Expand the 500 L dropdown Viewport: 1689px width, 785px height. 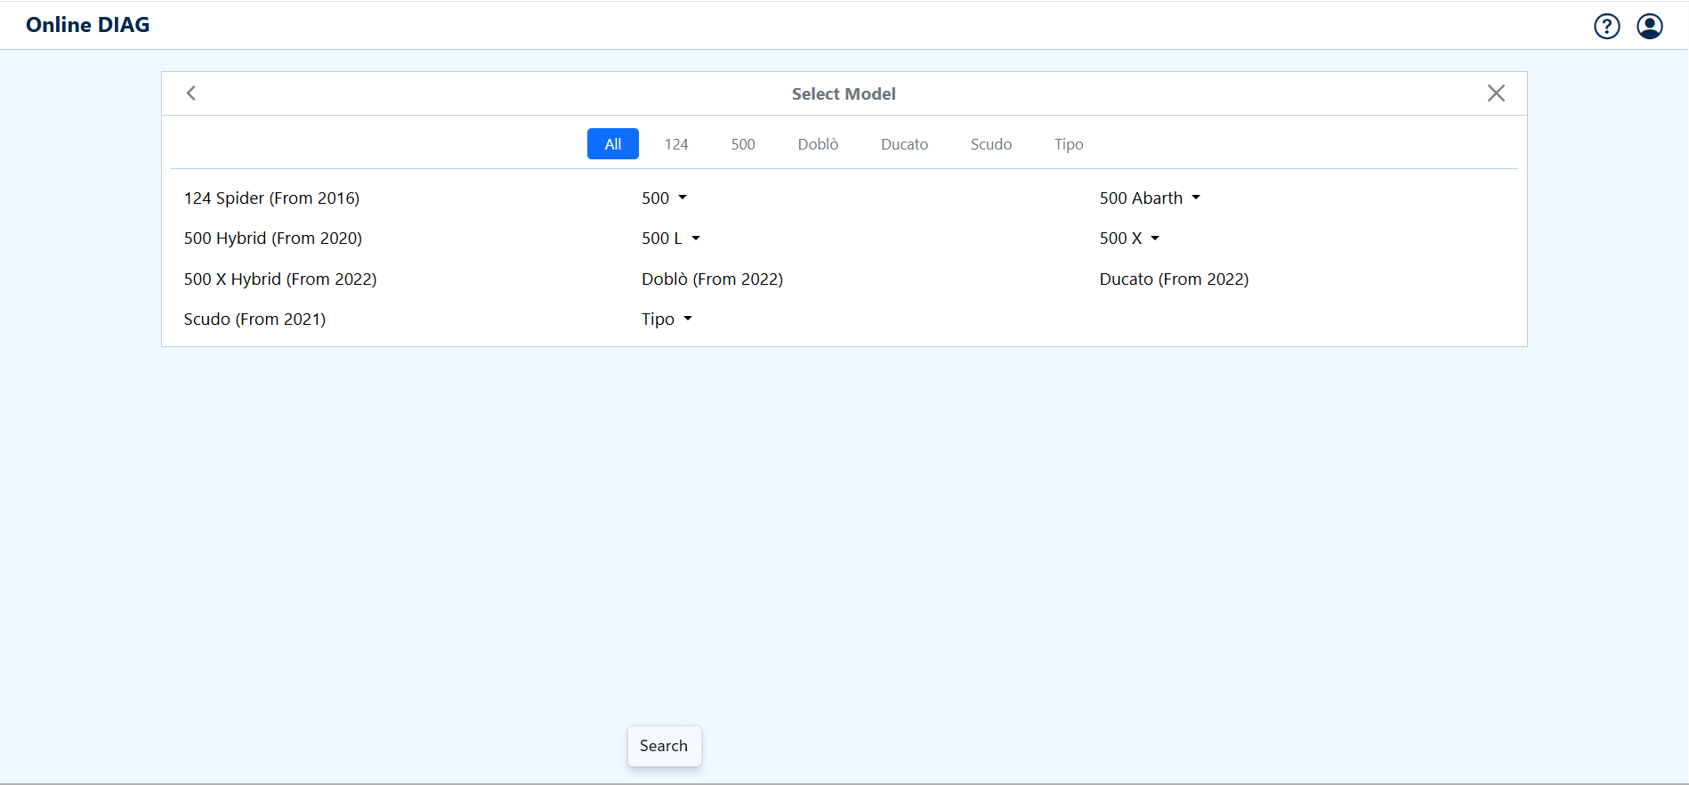(x=670, y=239)
